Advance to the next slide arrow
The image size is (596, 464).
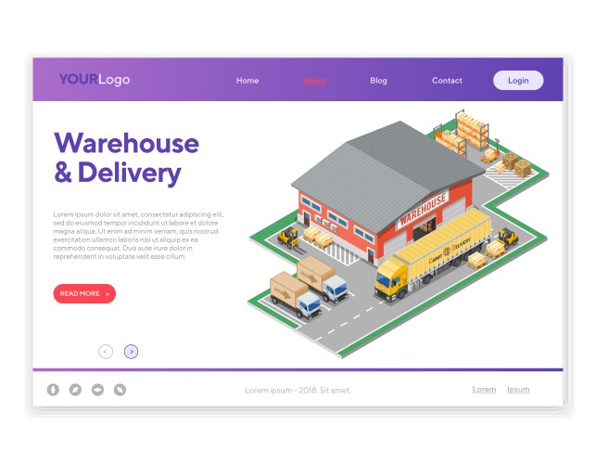pos(131,352)
